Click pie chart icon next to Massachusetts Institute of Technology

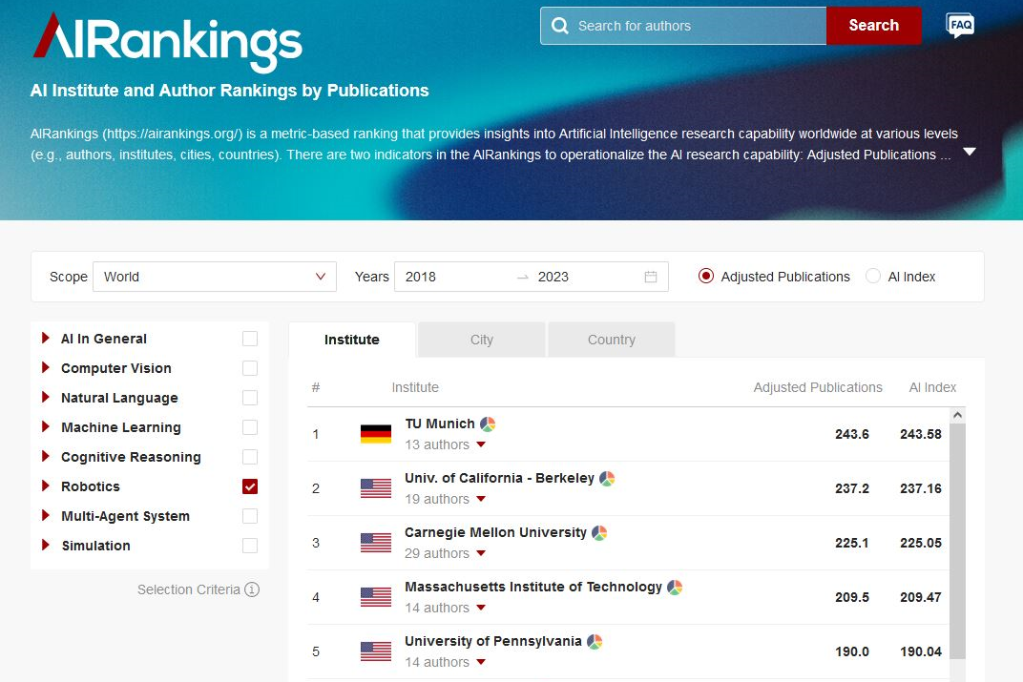point(675,588)
